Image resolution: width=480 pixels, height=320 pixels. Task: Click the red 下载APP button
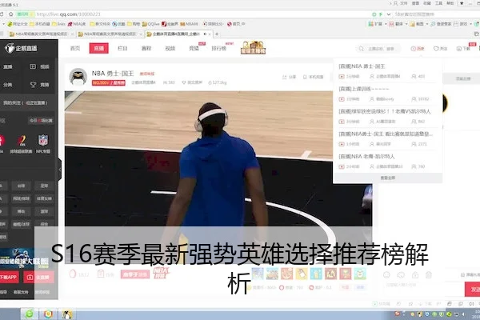(x=9, y=277)
